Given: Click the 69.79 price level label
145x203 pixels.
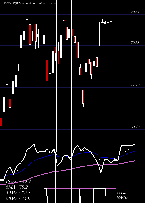Looking at the screenshot, I should 135,127.
